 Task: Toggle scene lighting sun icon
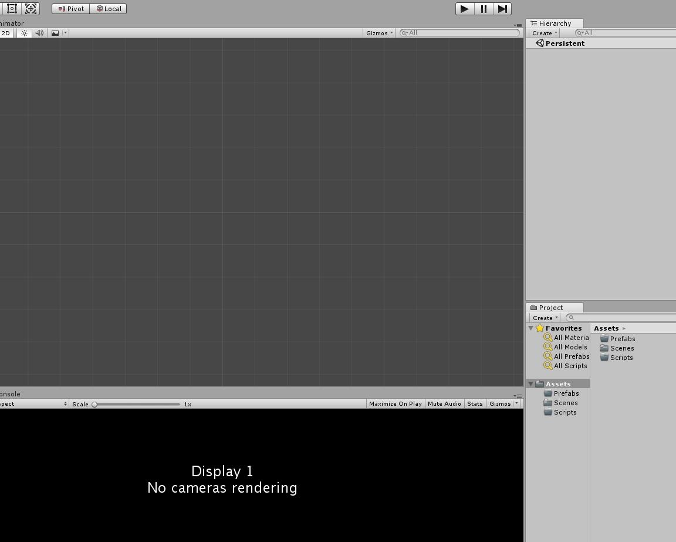[x=24, y=33]
